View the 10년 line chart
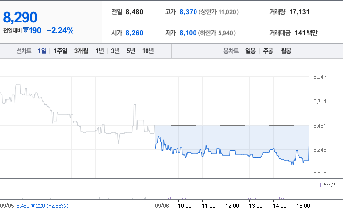The height and width of the screenshot is (220, 343). pyautogui.click(x=148, y=51)
